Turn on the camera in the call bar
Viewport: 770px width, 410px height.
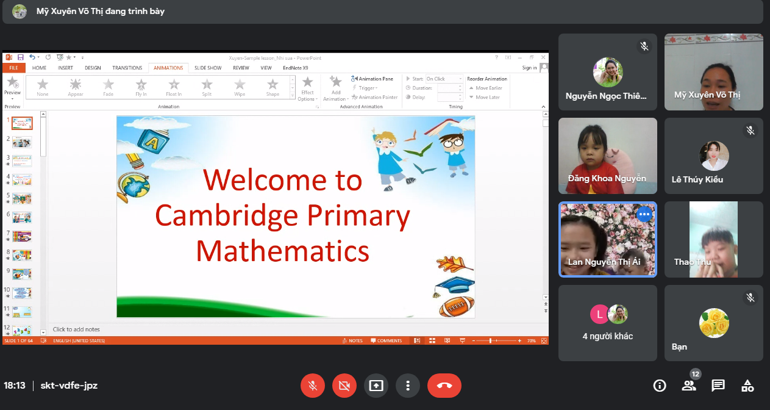click(344, 386)
